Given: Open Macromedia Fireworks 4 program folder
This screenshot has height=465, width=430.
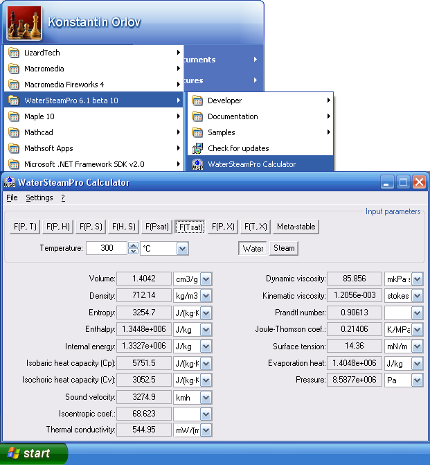Looking at the screenshot, I should point(93,85).
